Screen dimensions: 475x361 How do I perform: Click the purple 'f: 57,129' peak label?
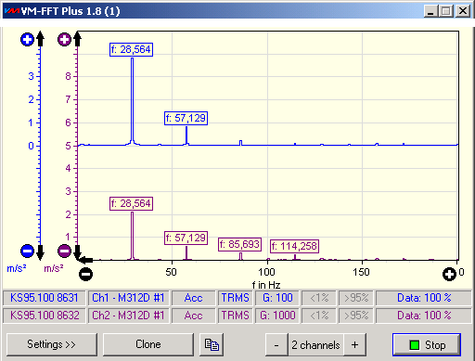(186, 238)
